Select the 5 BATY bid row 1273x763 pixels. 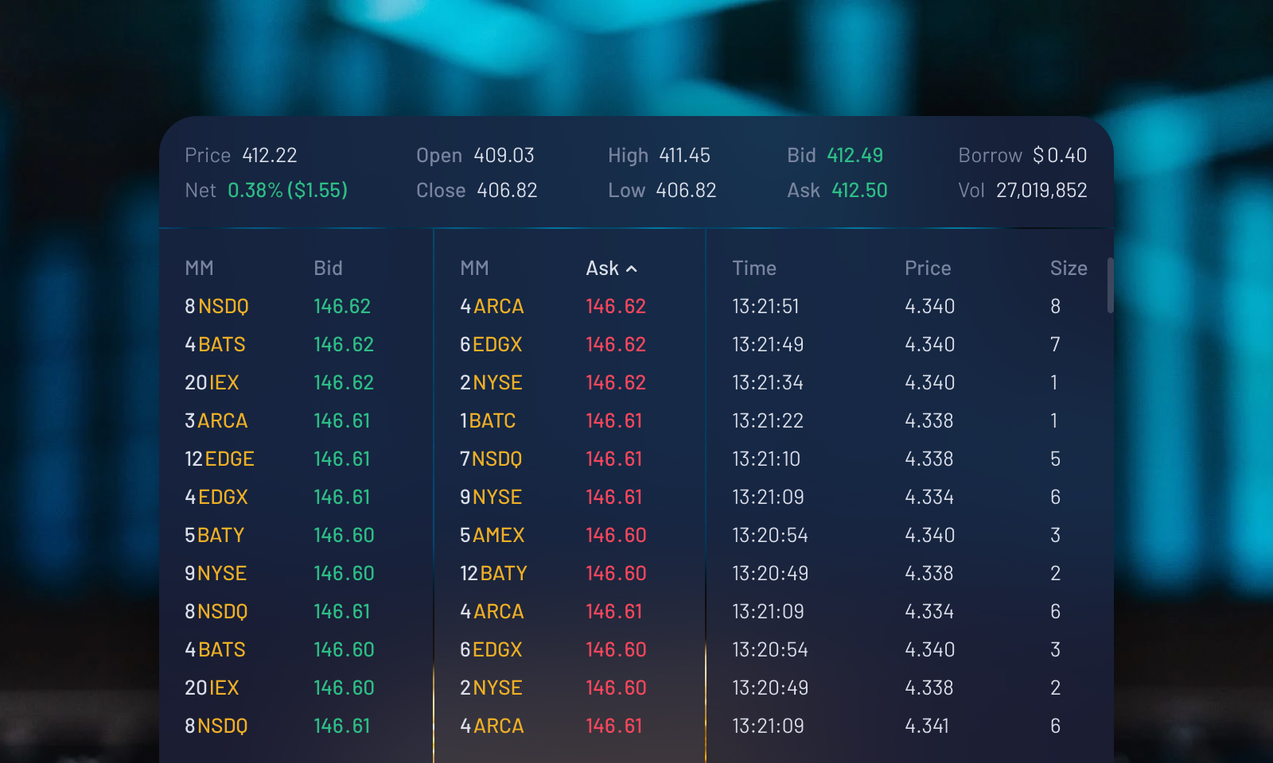pyautogui.click(x=296, y=535)
